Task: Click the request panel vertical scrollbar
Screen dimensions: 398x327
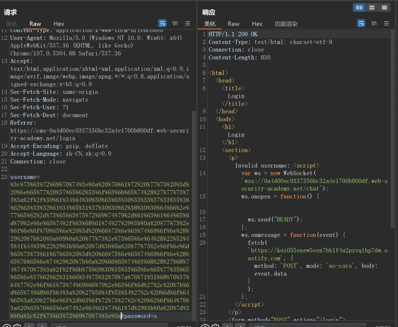Action: click(194, 216)
